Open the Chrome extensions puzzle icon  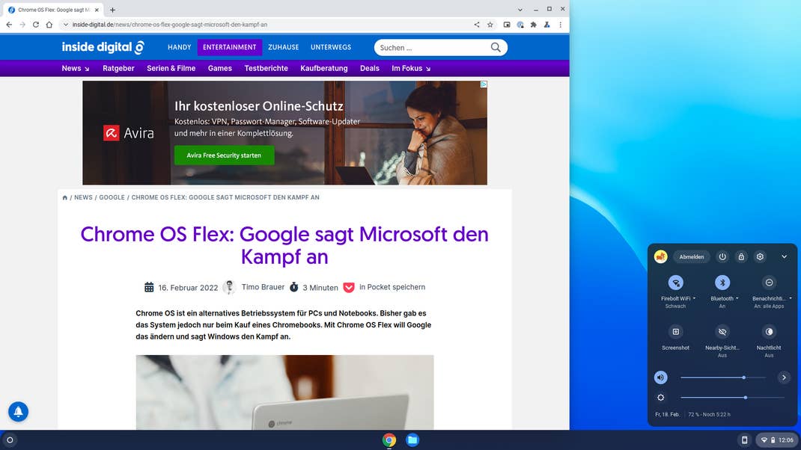(533, 25)
